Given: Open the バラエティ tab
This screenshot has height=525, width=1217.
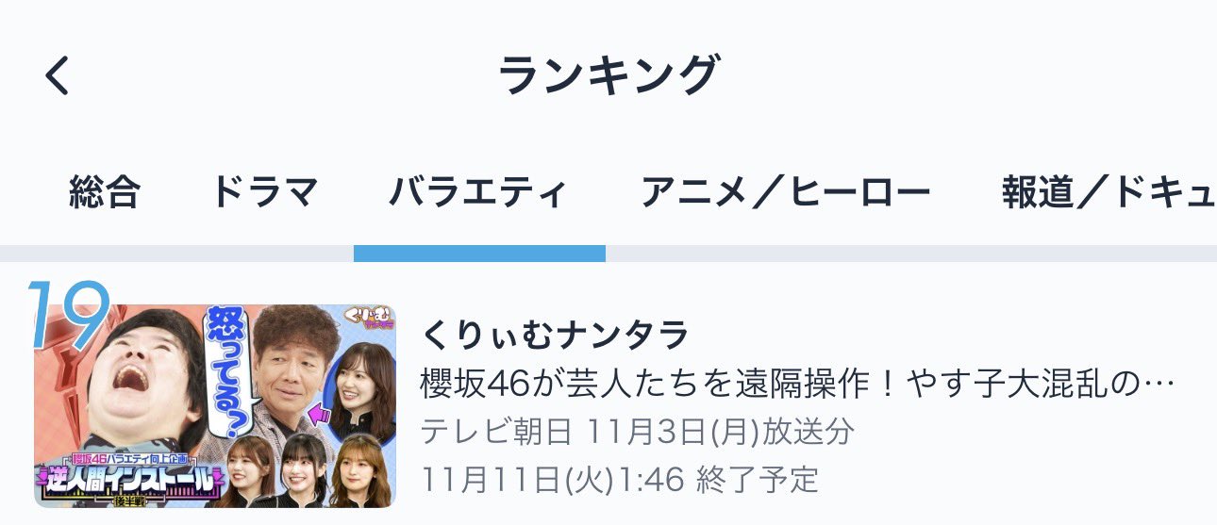Looking at the screenshot, I should pos(478,193).
